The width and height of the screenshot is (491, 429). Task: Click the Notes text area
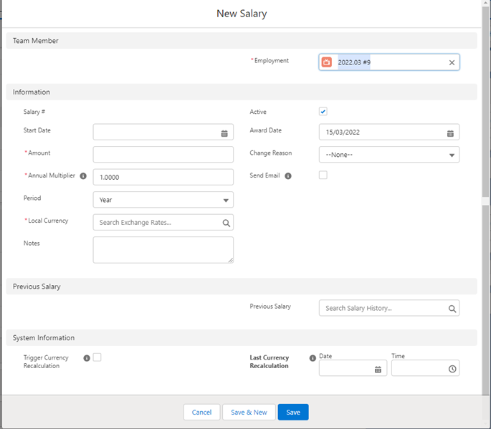pyautogui.click(x=163, y=249)
